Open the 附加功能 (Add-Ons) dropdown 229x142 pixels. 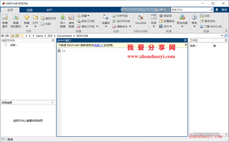coord(182,27)
